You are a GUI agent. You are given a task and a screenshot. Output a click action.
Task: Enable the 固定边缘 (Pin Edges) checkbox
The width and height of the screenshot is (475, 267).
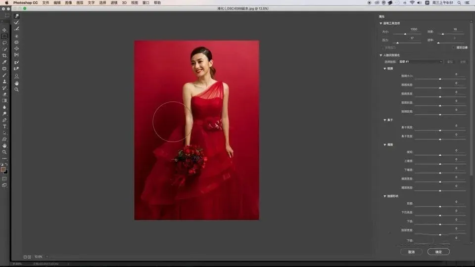coord(453,47)
